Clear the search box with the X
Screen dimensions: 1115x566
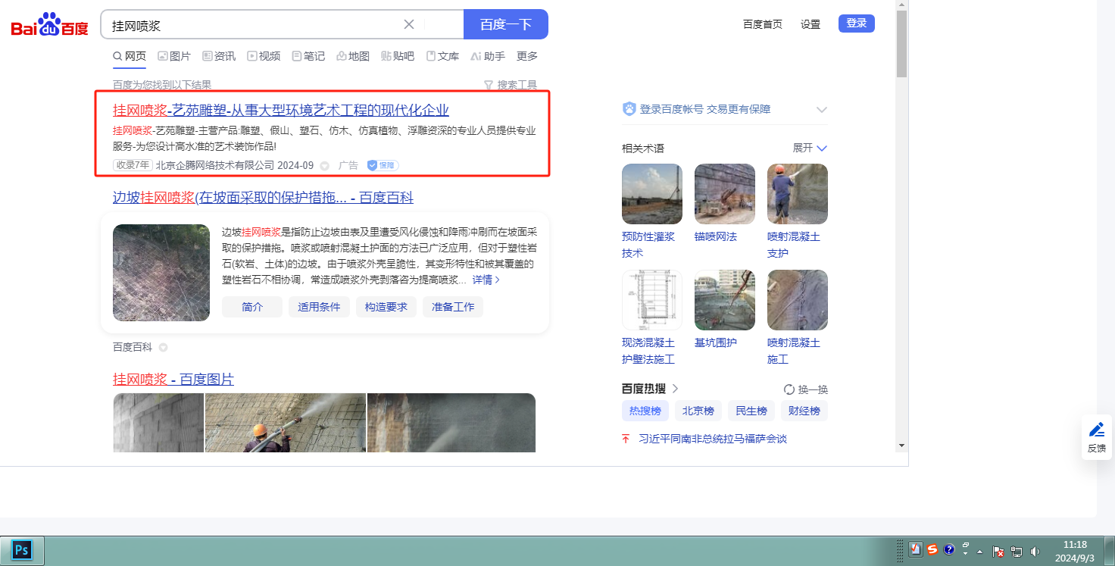pyautogui.click(x=409, y=24)
